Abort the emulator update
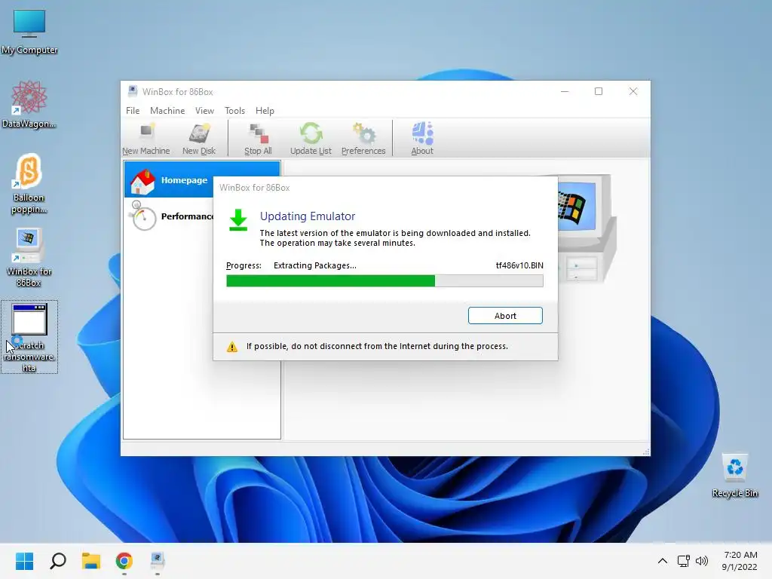 pos(505,316)
